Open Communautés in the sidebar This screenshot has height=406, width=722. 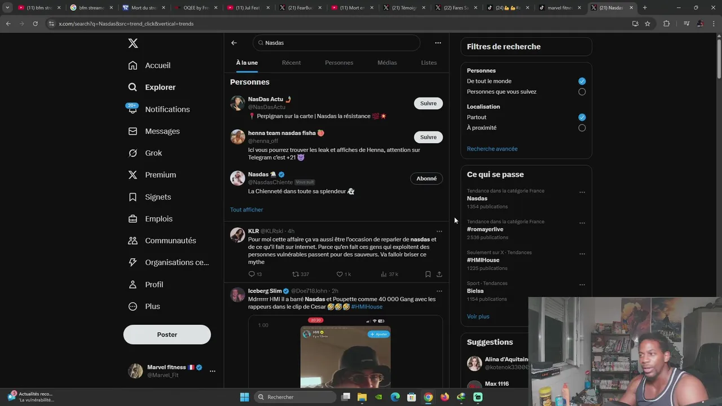tap(162, 240)
